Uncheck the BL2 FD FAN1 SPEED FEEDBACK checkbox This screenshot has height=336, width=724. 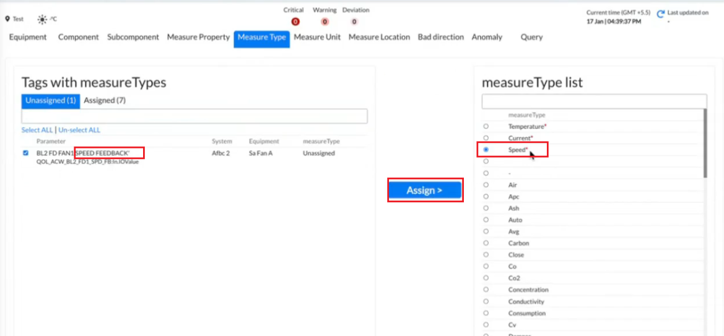[26, 153]
